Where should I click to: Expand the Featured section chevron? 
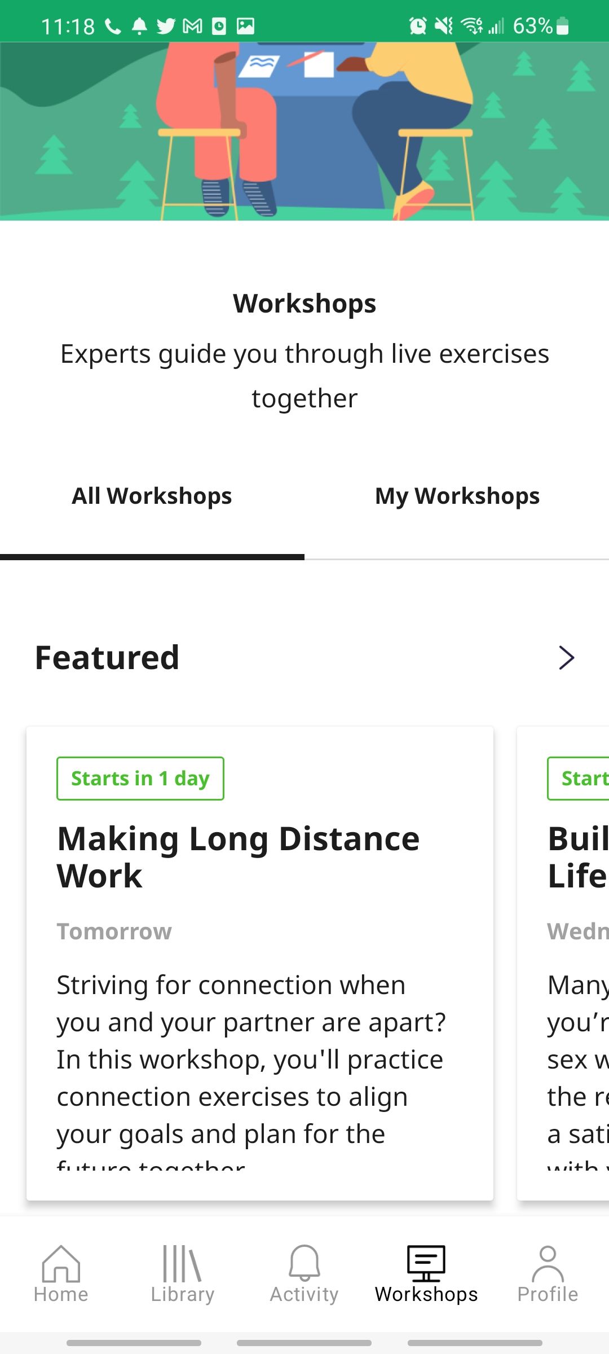(566, 658)
